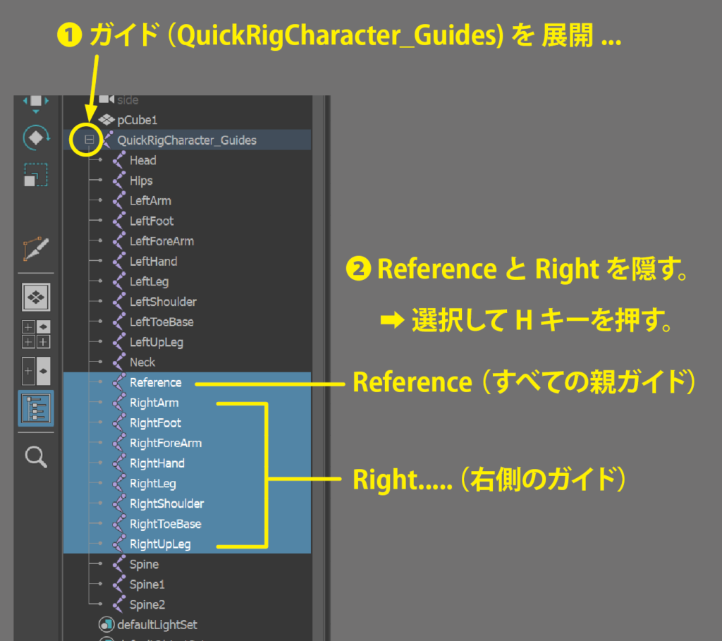Activate the Quad Draw pen tool icon
The height and width of the screenshot is (641, 722).
tap(35, 250)
